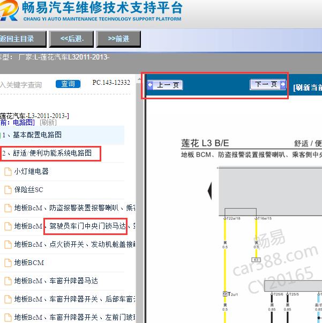Click the black triangle arrow on diagram
322x323 pixels.
tap(209, 191)
